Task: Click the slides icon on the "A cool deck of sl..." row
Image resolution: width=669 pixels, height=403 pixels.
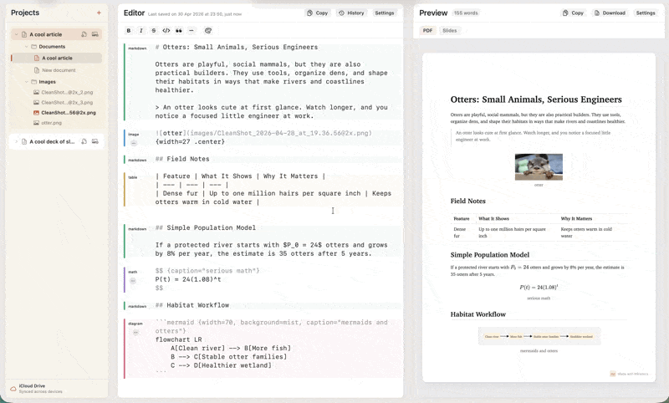Action: [95, 141]
